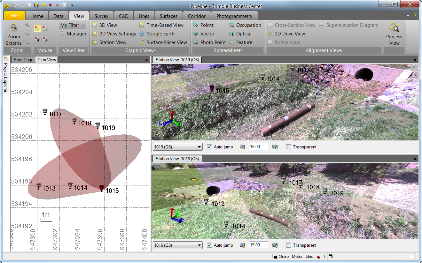Switch to the Survey ribbon tab

pyautogui.click(x=101, y=16)
